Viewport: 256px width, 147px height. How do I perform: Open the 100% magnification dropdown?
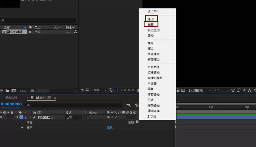[99, 90]
